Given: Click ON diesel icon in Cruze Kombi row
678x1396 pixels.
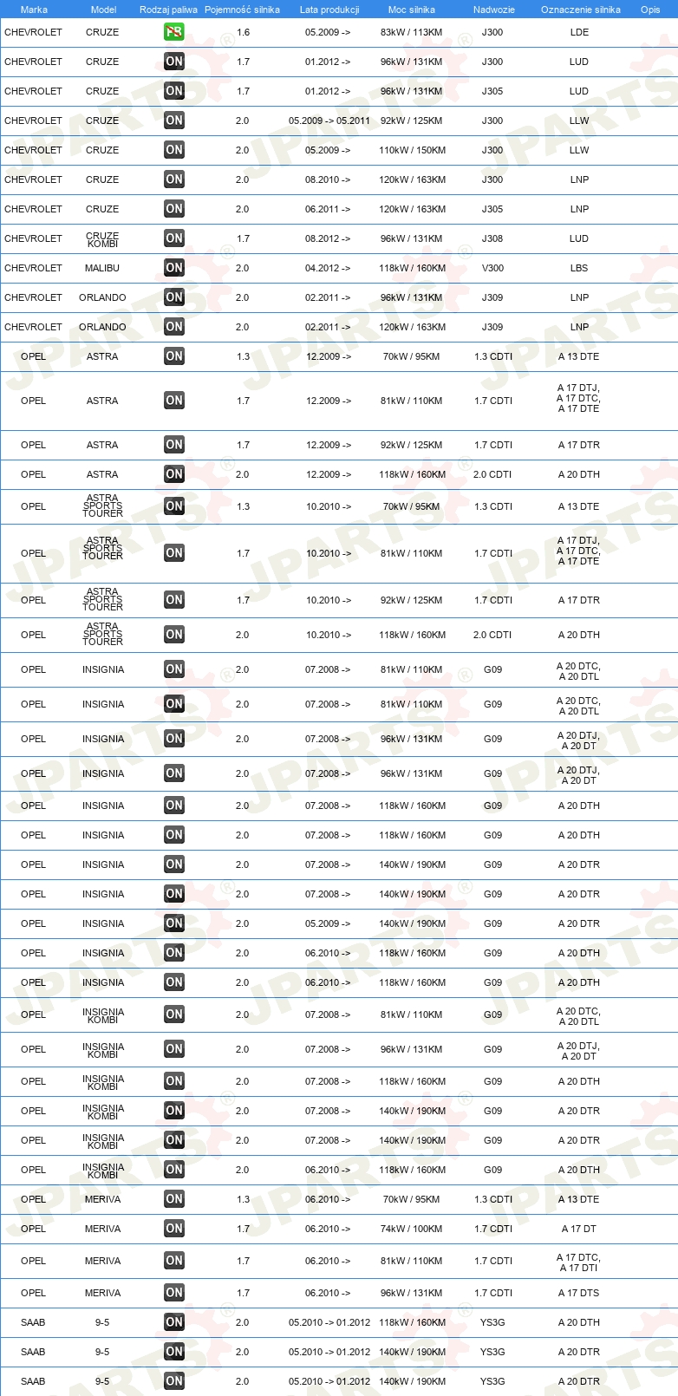Looking at the screenshot, I should click(x=174, y=238).
